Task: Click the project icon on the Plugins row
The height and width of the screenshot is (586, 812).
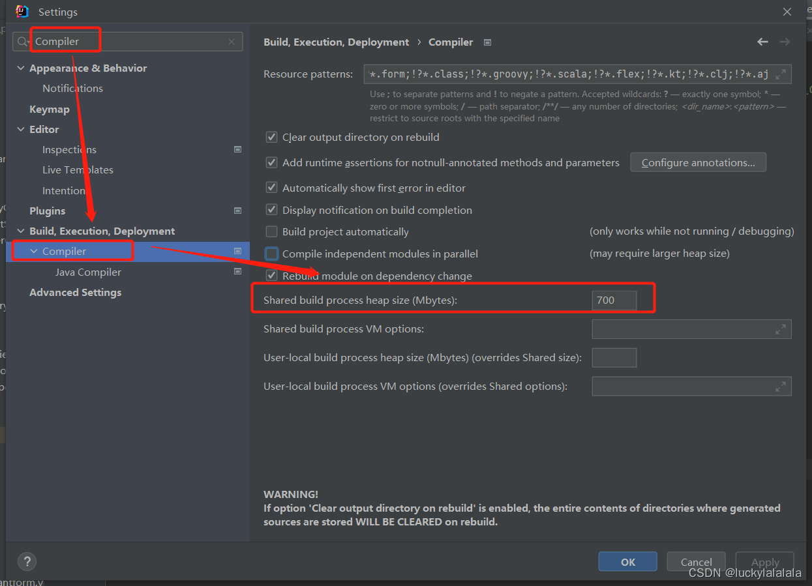Action: tap(237, 211)
